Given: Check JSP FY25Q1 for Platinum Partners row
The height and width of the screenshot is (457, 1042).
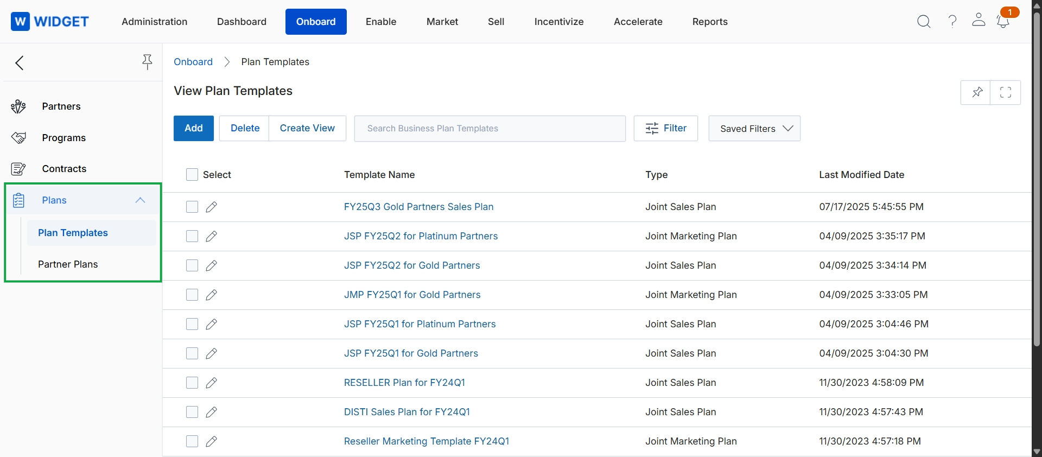Looking at the screenshot, I should click(192, 324).
